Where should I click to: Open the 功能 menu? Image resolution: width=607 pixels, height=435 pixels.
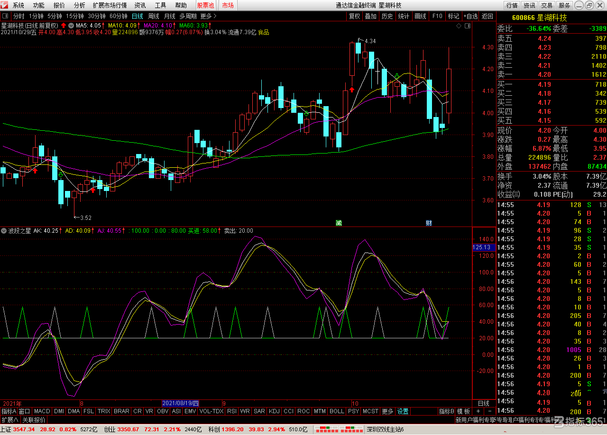tap(39, 5)
